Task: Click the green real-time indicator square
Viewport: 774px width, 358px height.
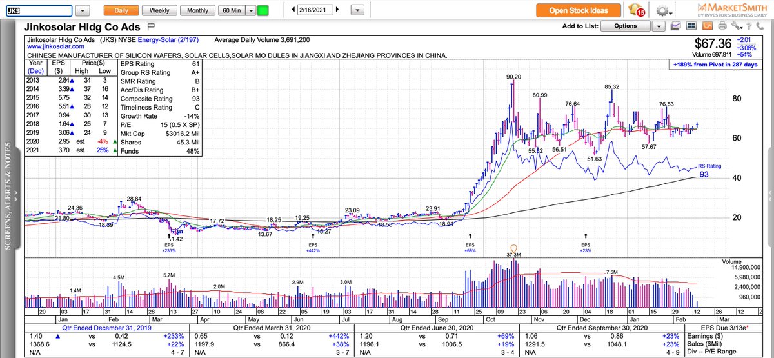Action: pyautogui.click(x=263, y=11)
